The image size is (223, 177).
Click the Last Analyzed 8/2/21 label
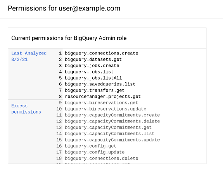coord(29,56)
